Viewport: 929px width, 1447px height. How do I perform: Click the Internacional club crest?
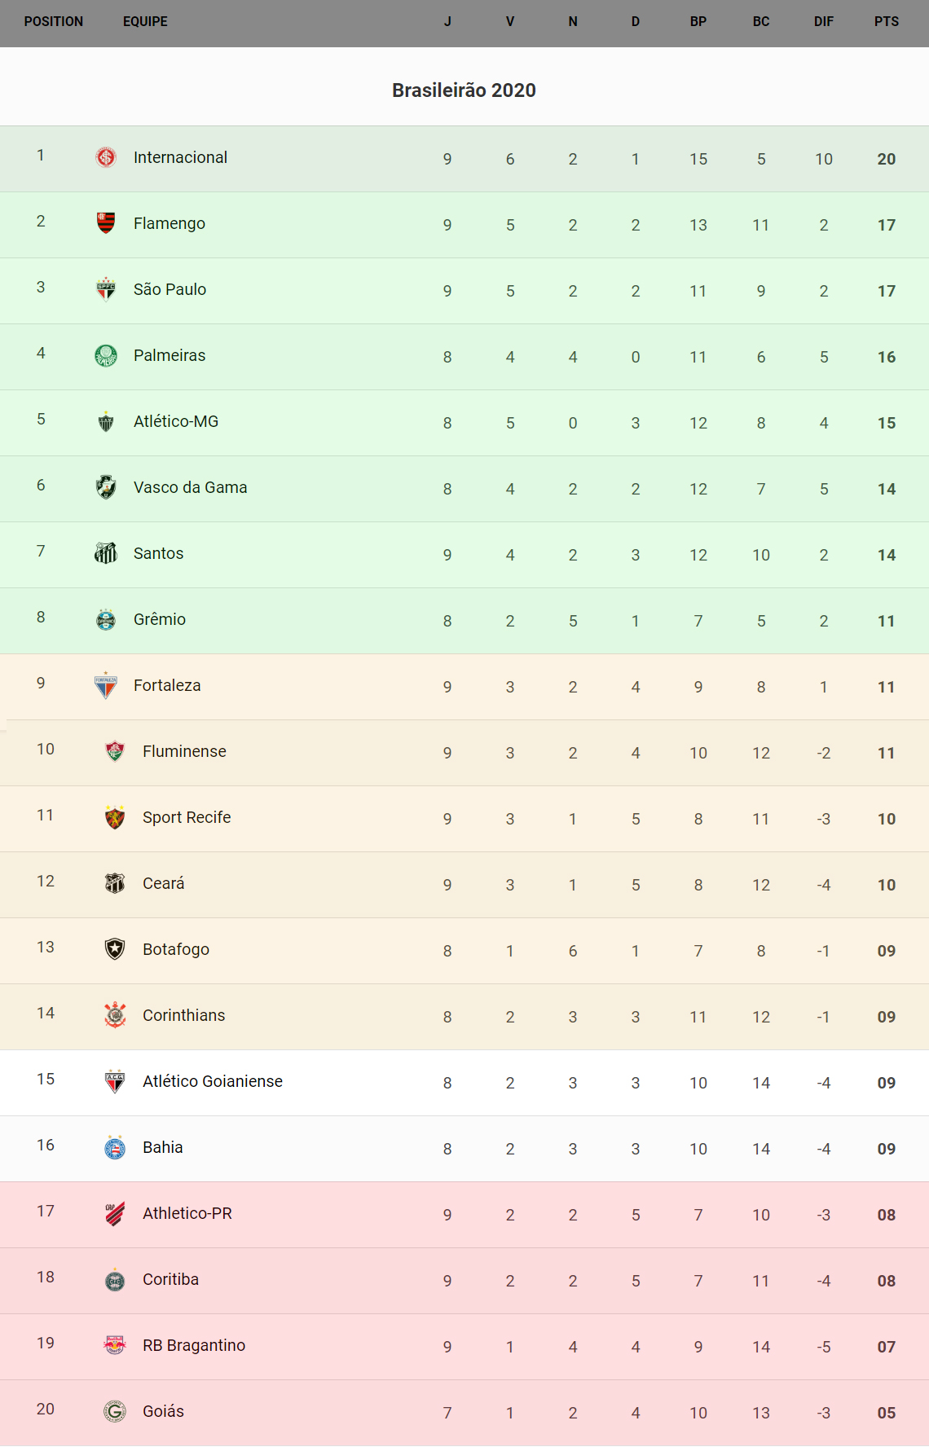point(106,157)
